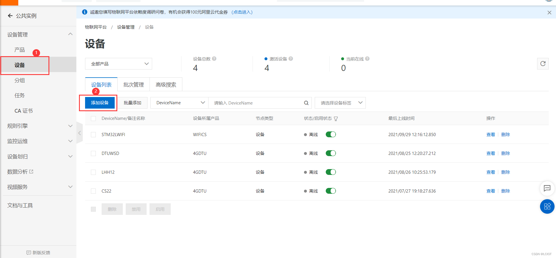556x258 pixels.
Task: Check the box for LHH12
Action: coord(93,172)
